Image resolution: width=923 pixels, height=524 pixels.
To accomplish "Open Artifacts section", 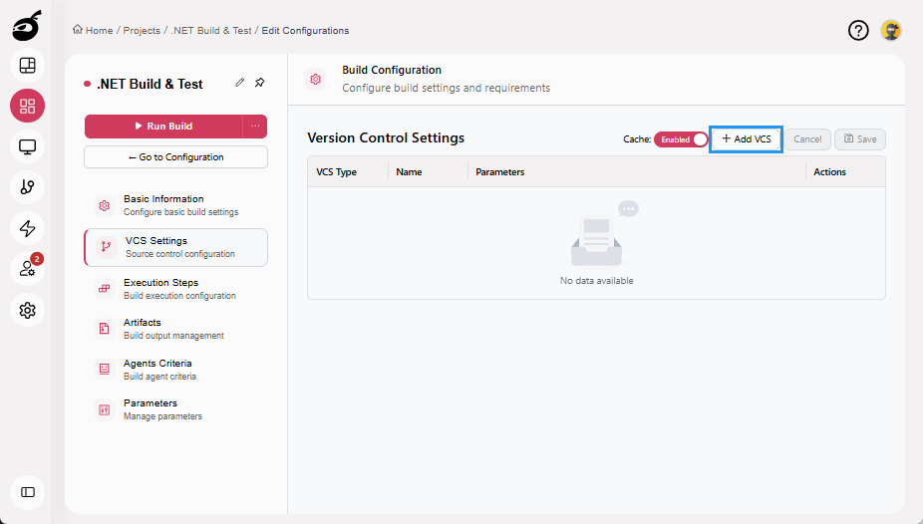I will click(x=176, y=329).
